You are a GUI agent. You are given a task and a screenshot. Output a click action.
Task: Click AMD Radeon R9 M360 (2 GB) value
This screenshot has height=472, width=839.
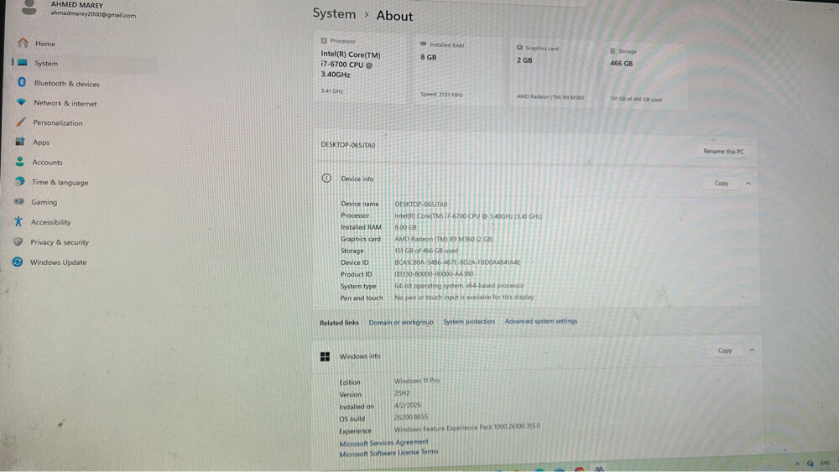[x=444, y=239]
